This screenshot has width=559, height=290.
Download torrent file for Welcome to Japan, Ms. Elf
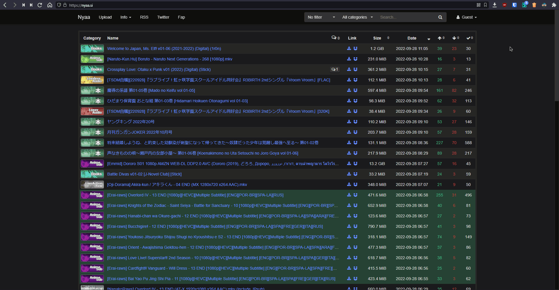point(349,49)
